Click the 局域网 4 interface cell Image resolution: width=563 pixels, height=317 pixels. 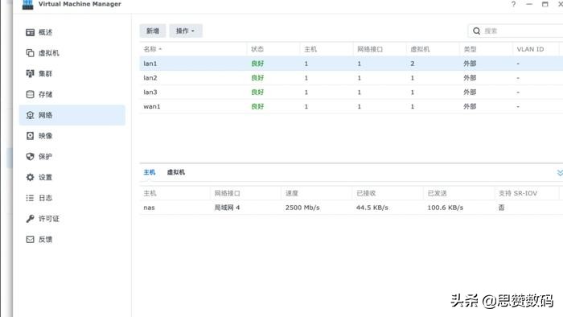227,208
